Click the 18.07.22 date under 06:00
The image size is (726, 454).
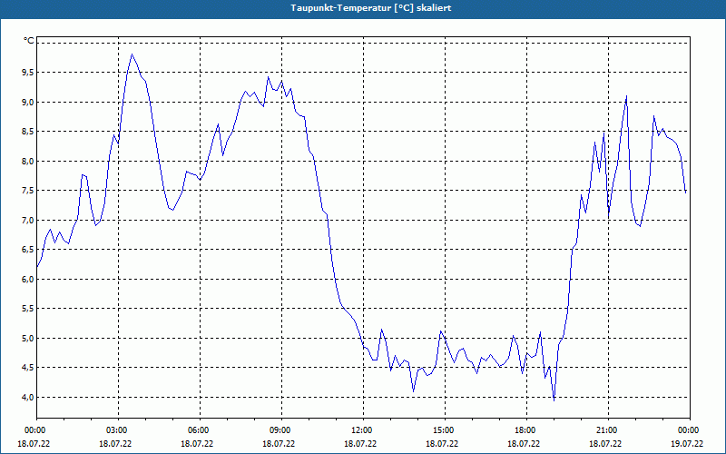point(197,443)
